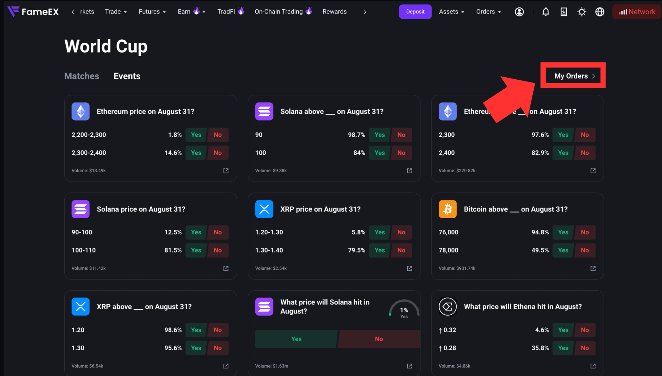This screenshot has height=376, width=662.
Task: Click the Network signal indicator
Action: click(x=637, y=12)
